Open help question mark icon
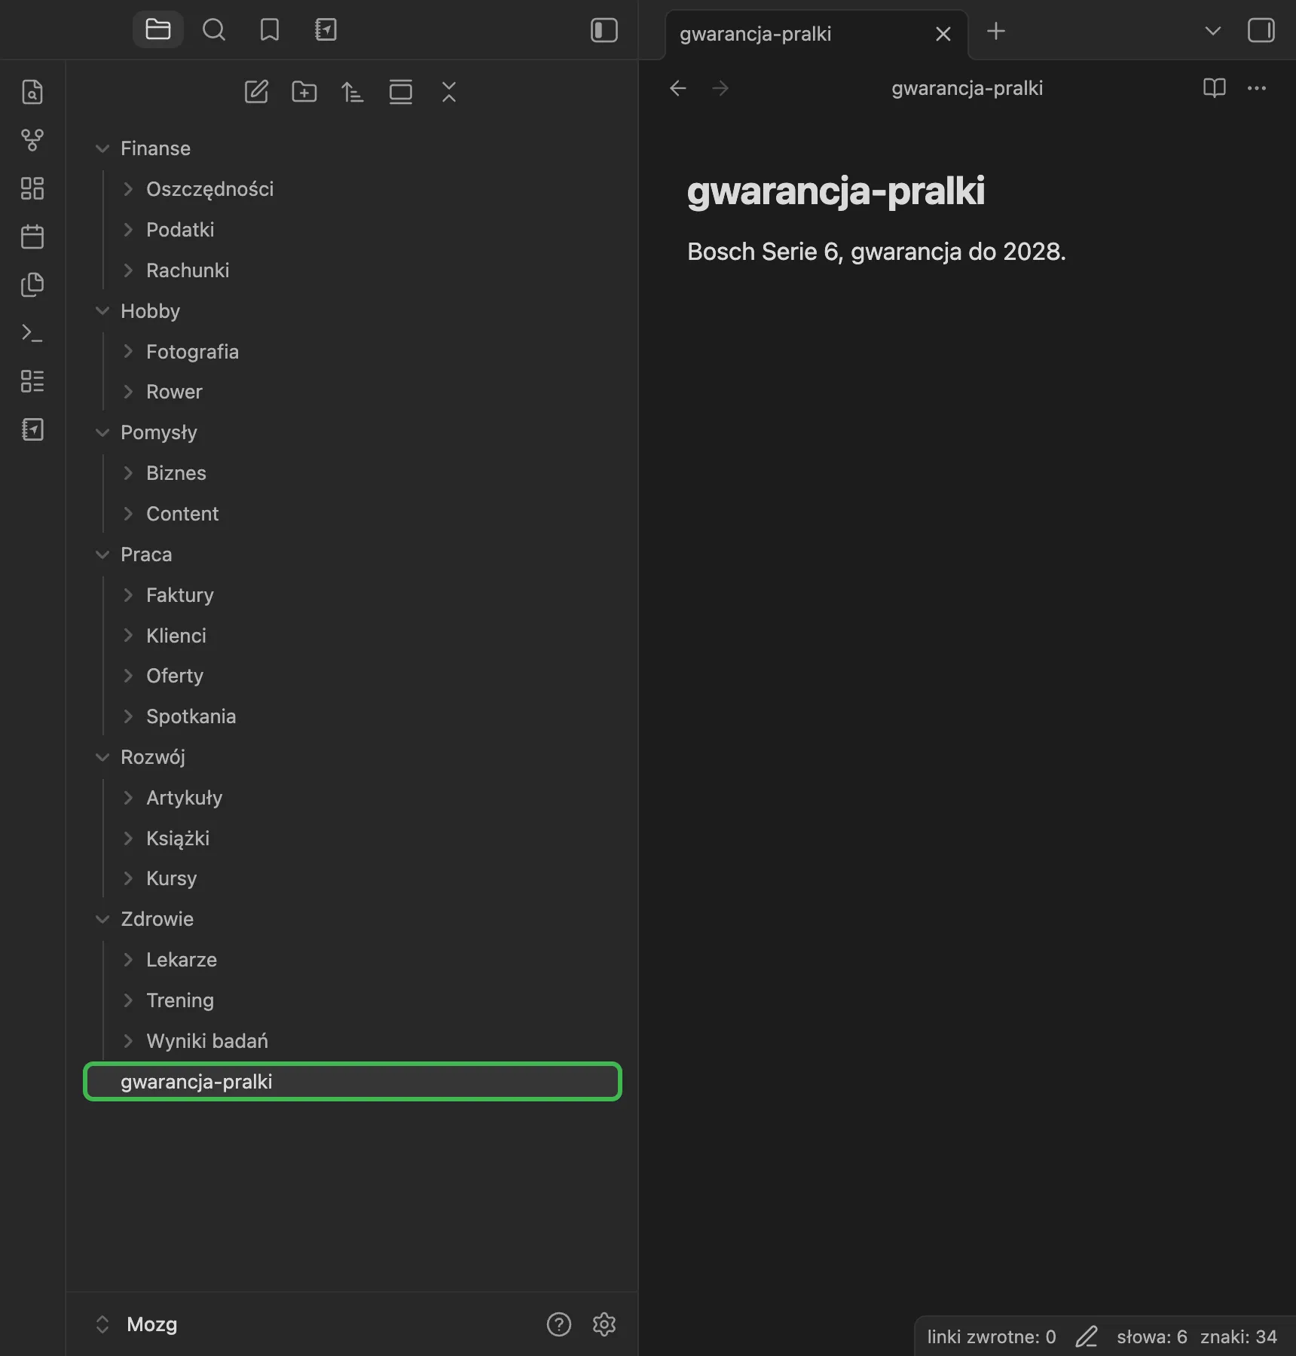Image resolution: width=1296 pixels, height=1356 pixels. 559,1324
